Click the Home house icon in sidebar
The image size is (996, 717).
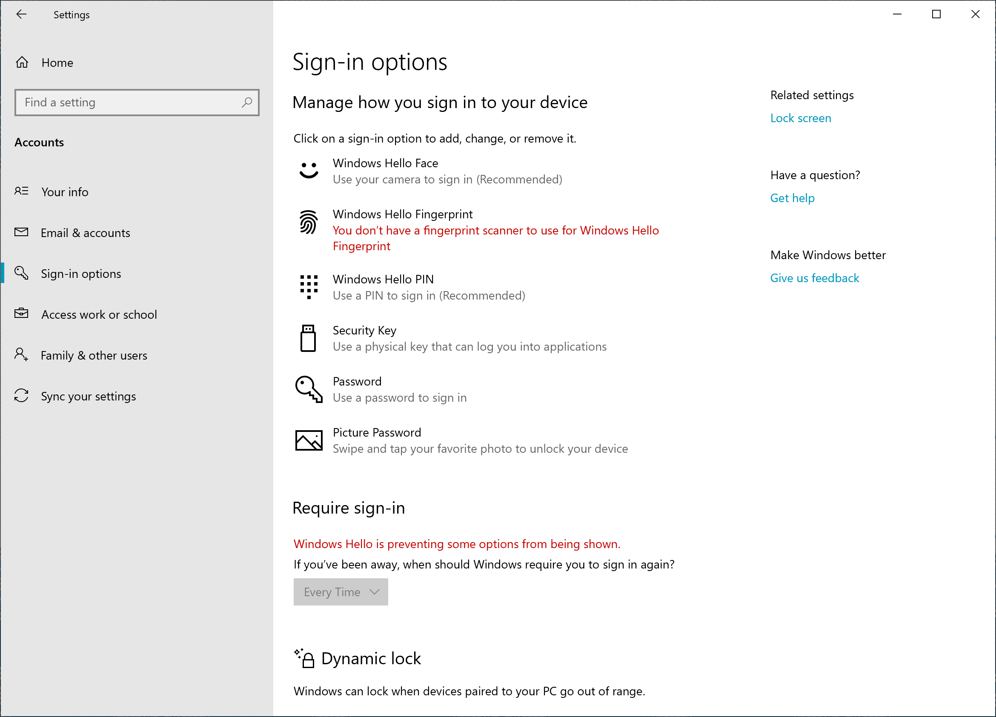pyautogui.click(x=22, y=63)
